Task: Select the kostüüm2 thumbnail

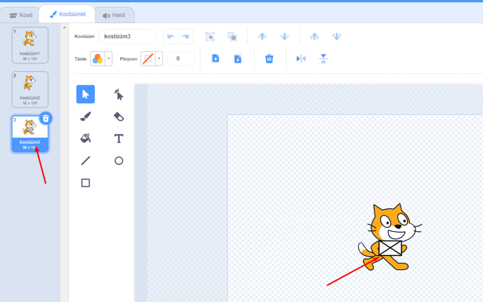Action: [x=30, y=90]
